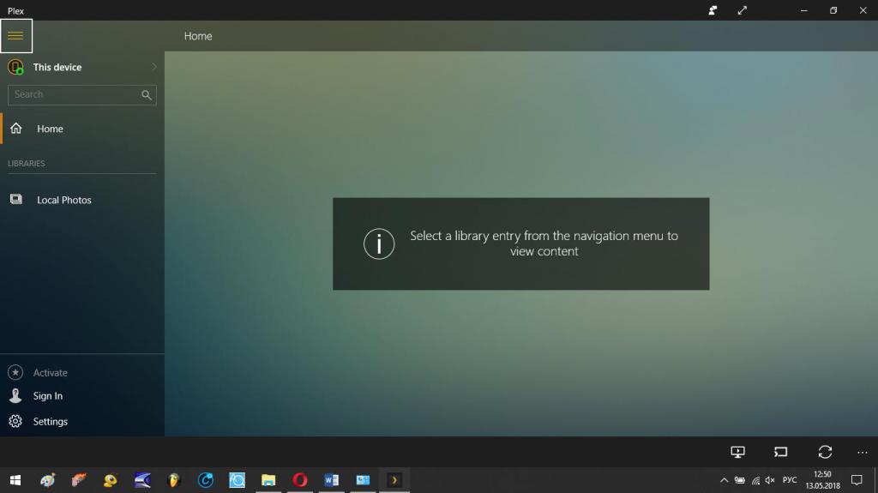Toggle full screen with the diagonal arrows icon
Image resolution: width=878 pixels, height=493 pixels.
point(742,10)
